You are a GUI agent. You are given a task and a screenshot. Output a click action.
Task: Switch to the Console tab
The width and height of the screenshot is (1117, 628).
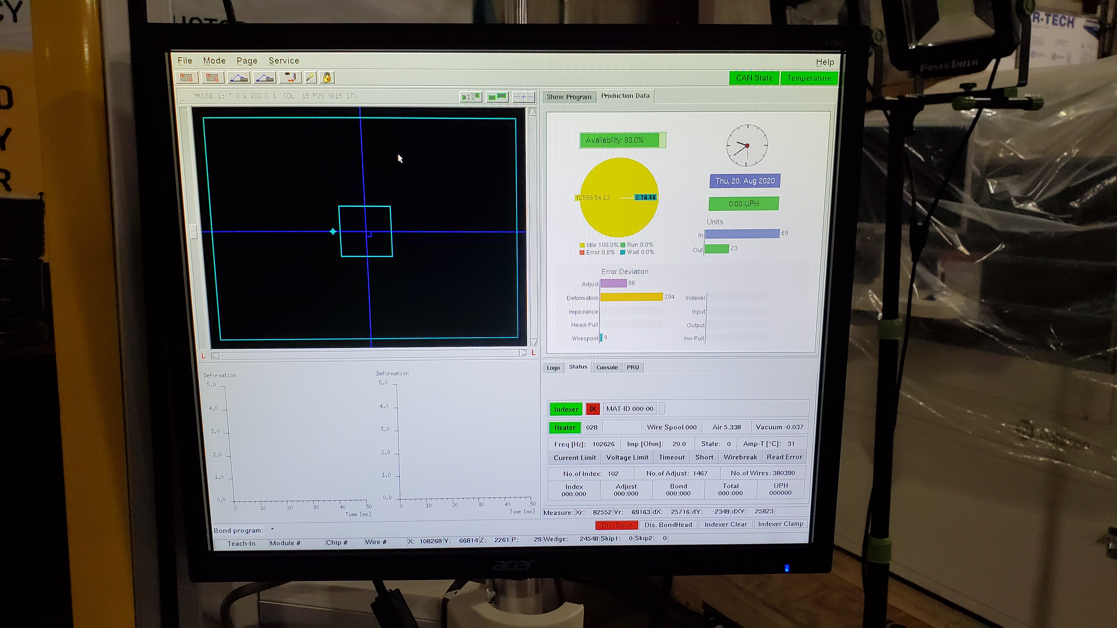607,367
